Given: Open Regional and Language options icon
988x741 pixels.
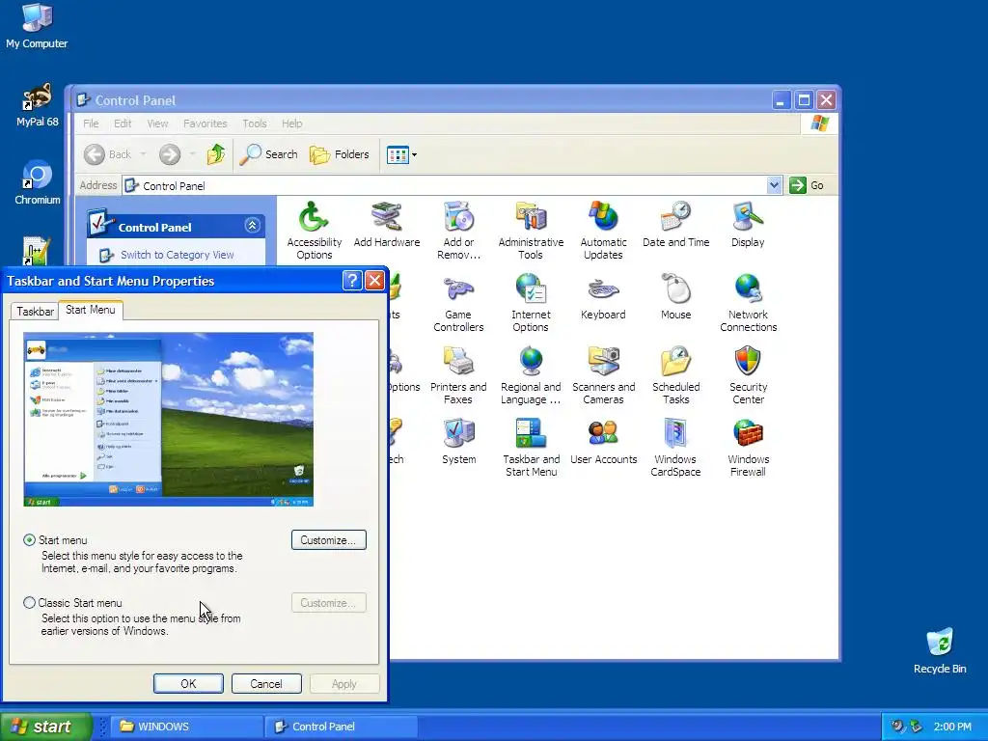Looking at the screenshot, I should pyautogui.click(x=531, y=375).
